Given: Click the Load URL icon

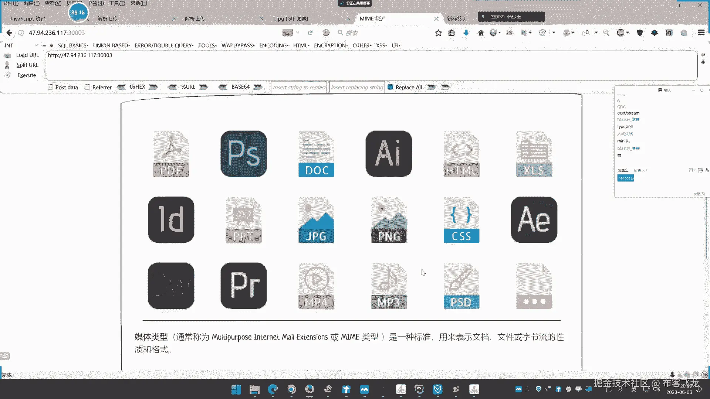Looking at the screenshot, I should [x=7, y=55].
